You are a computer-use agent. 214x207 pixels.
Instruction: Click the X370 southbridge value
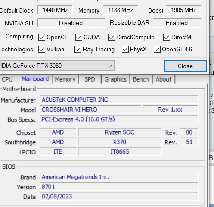pyautogui.click(x=120, y=142)
